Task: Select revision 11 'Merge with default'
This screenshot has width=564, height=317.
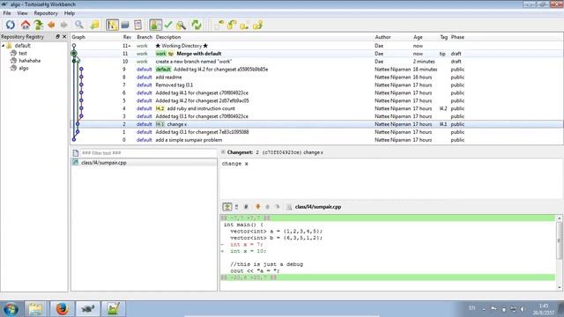Action: point(317,54)
